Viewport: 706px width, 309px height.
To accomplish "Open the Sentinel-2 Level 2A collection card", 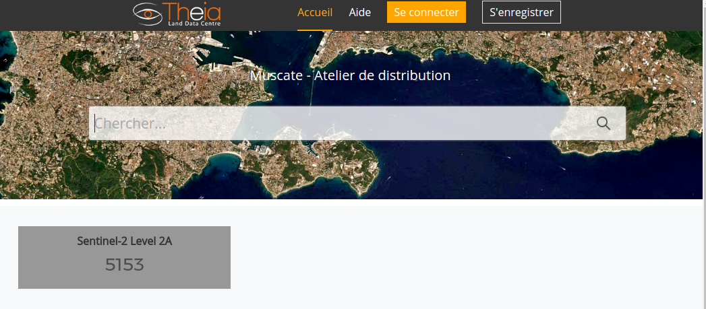I will click(124, 257).
